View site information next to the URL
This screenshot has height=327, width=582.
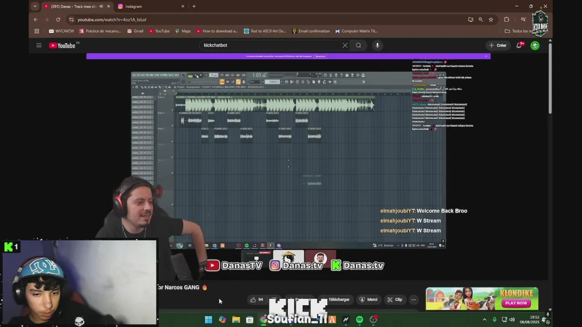click(71, 20)
